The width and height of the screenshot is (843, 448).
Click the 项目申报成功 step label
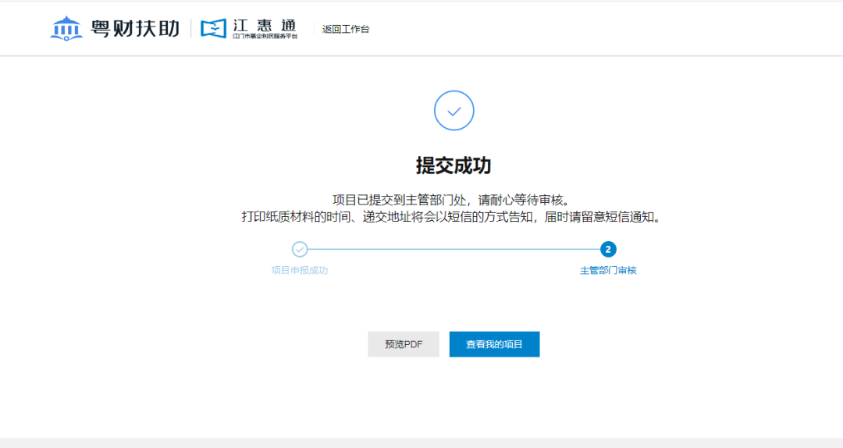tap(300, 271)
